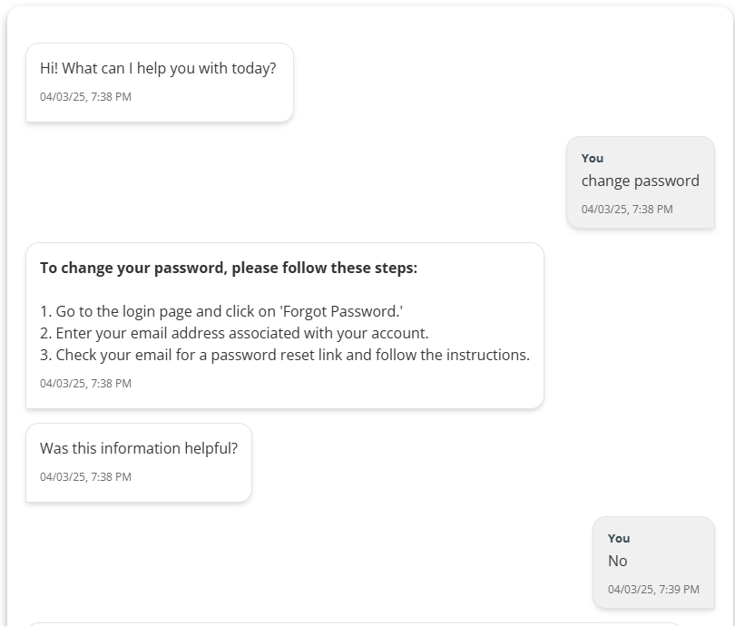This screenshot has width=735, height=626.
Task: Click the greeting message 'Hi! What can I help you with today?'
Action: pyautogui.click(x=158, y=68)
